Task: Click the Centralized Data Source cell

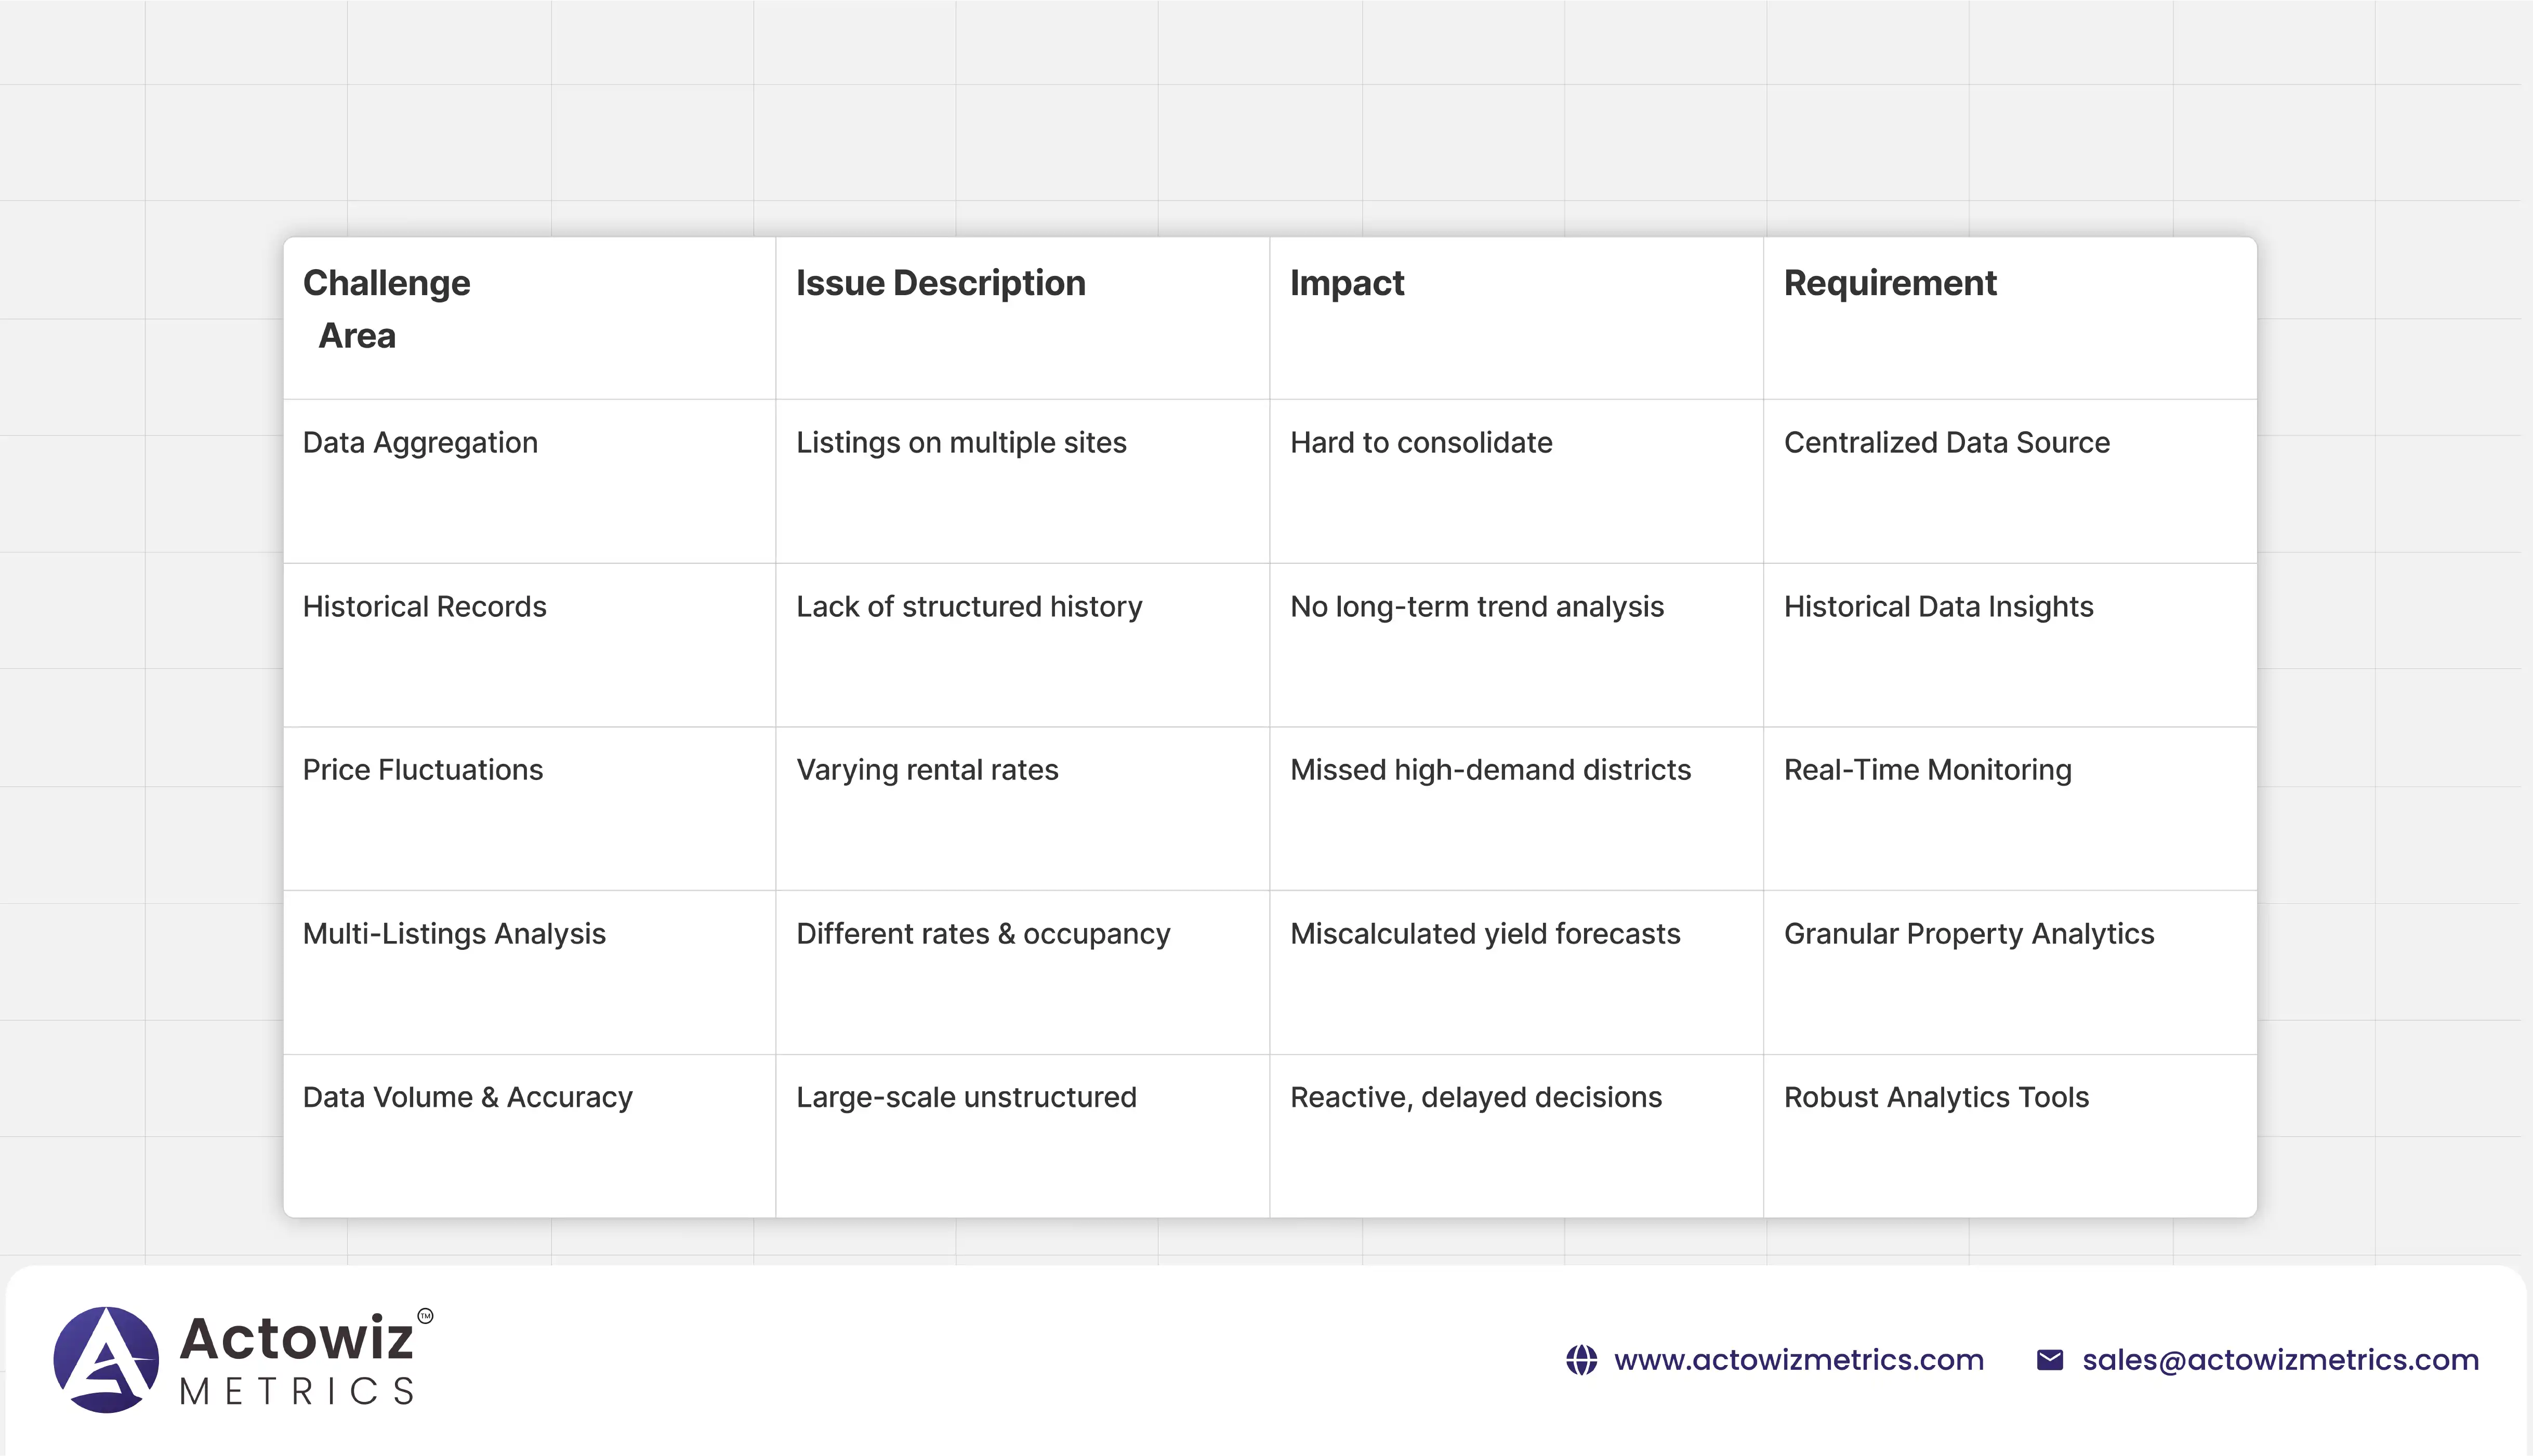Action: coord(1946,443)
